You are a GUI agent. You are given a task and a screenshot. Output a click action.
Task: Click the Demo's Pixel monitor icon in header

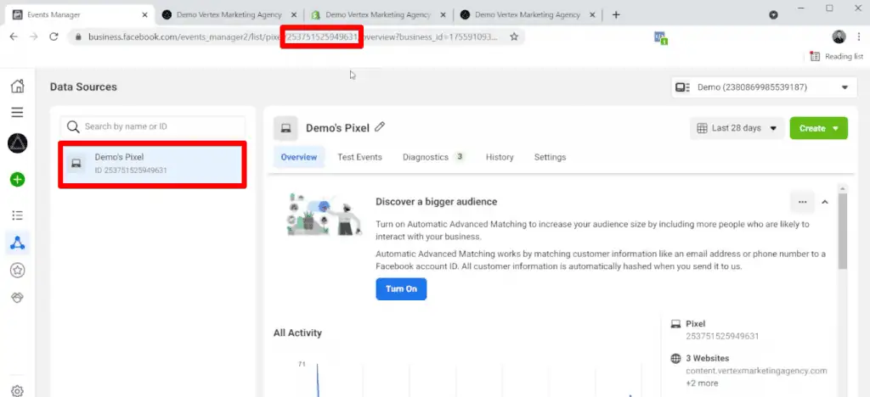click(x=285, y=128)
